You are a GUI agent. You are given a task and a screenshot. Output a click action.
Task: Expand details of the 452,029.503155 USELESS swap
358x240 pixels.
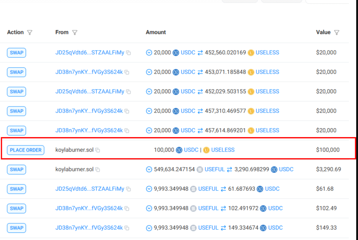click(x=149, y=92)
